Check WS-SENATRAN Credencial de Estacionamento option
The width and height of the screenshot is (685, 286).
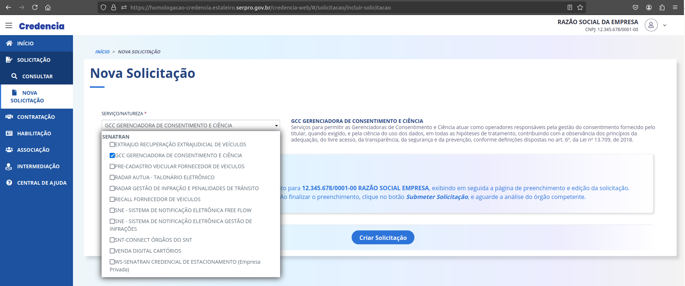(x=112, y=262)
